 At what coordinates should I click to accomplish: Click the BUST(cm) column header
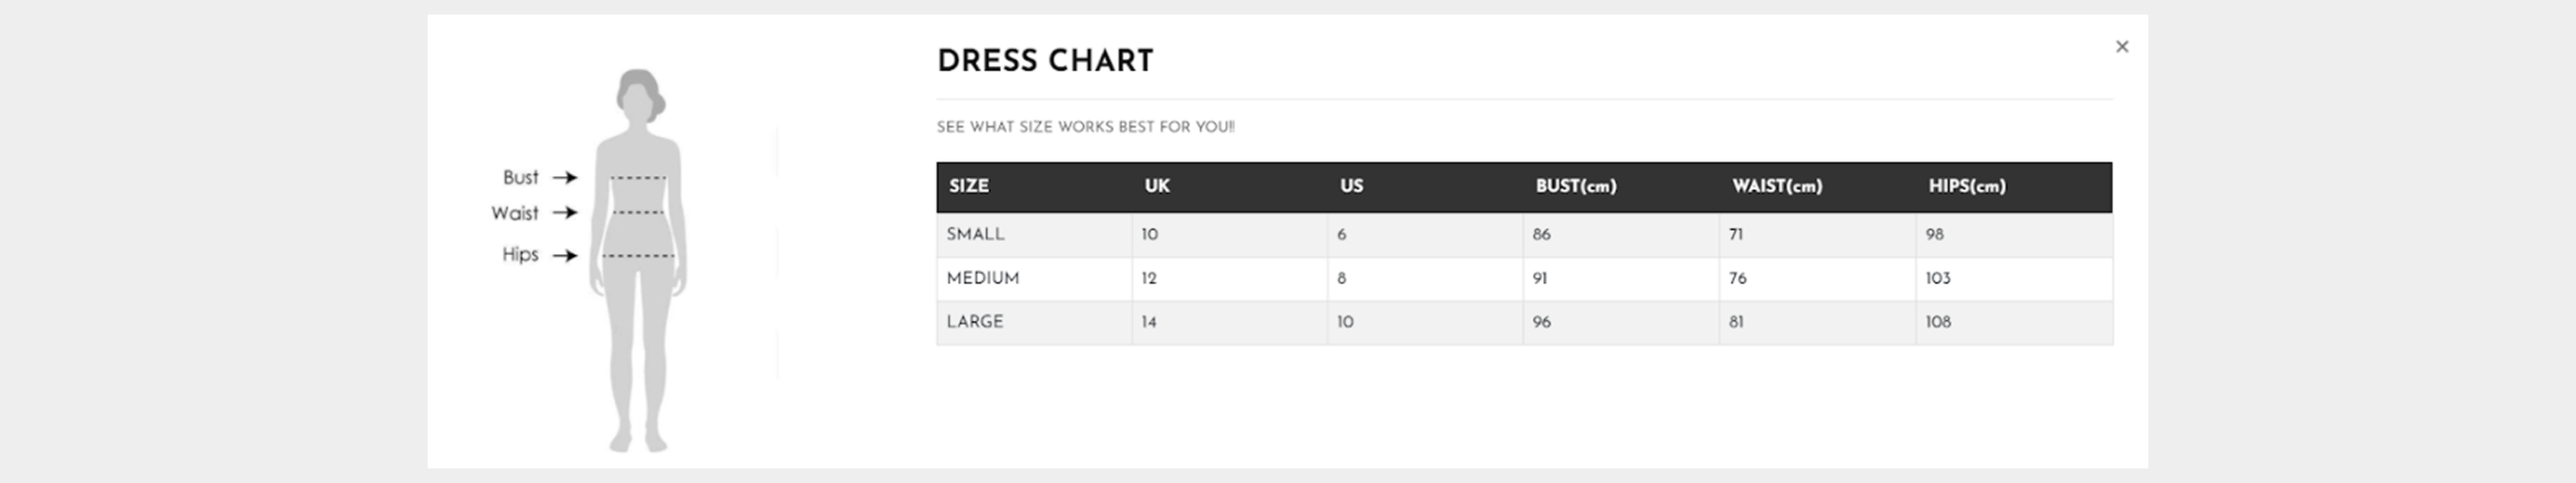point(1576,186)
